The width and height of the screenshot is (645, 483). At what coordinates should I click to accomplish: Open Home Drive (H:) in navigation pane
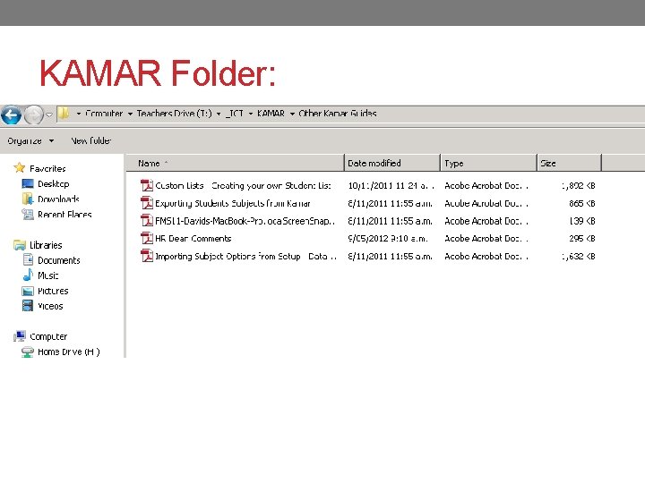click(69, 352)
